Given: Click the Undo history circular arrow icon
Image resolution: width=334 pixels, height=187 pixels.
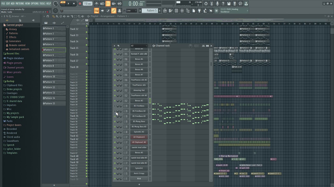Looking at the screenshot, I should (206, 4).
